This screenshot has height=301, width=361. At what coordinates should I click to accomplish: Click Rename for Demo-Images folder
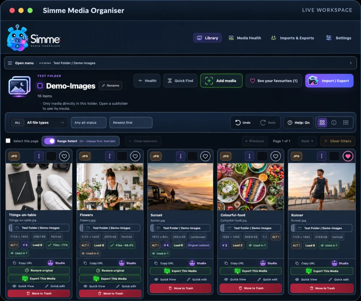110,86
